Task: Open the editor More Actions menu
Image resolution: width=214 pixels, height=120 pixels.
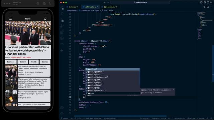Action: coord(211,7)
